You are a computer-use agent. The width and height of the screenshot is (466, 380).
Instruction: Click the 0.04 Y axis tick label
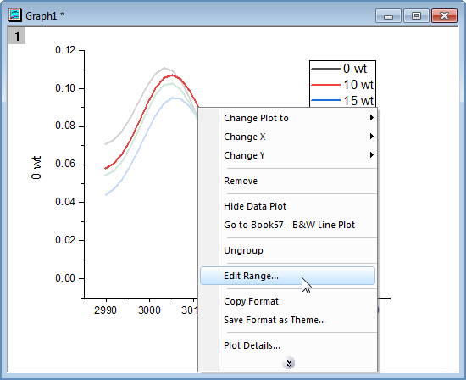(x=65, y=202)
